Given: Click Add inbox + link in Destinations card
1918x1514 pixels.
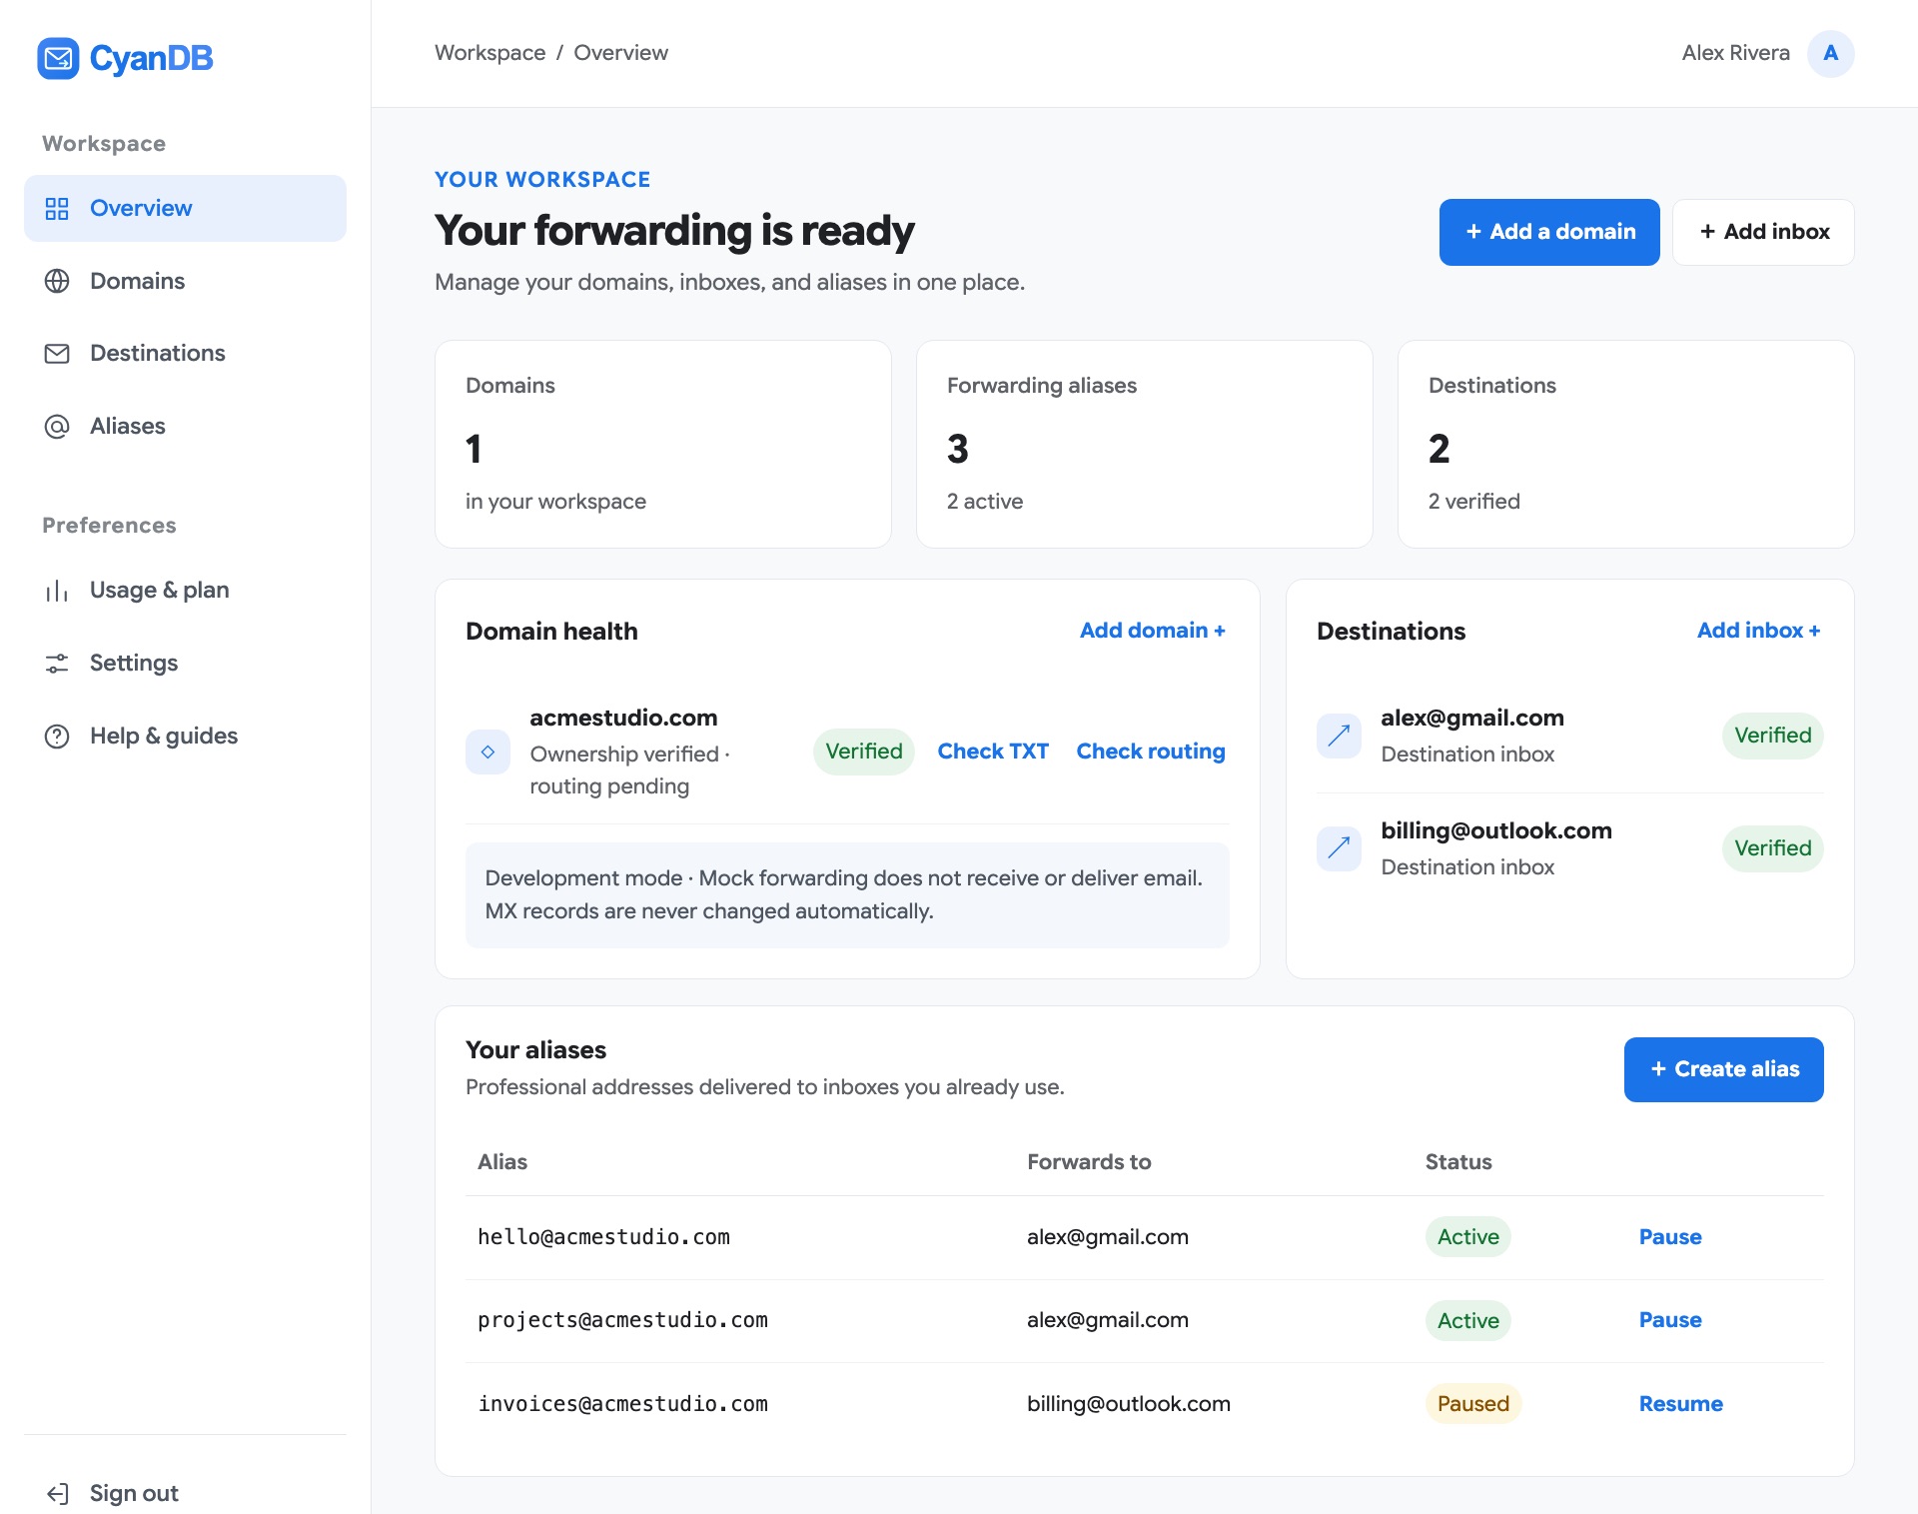Looking at the screenshot, I should [1758, 631].
